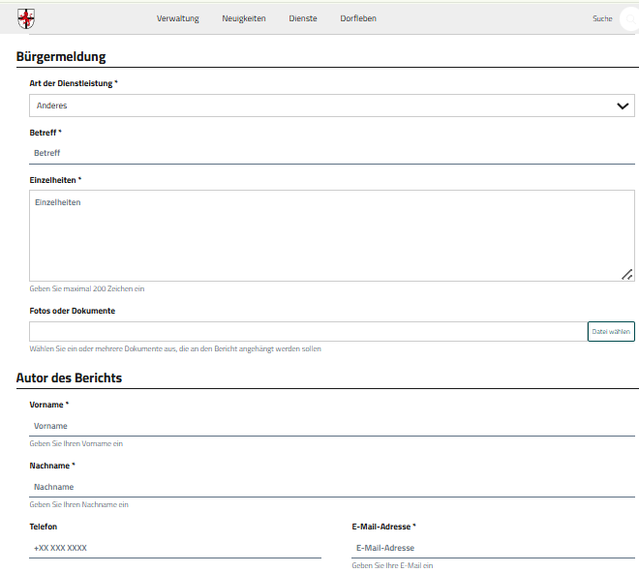Click the municipal coat of arms logo
Screen dimensions: 639x573
pos(25,18)
